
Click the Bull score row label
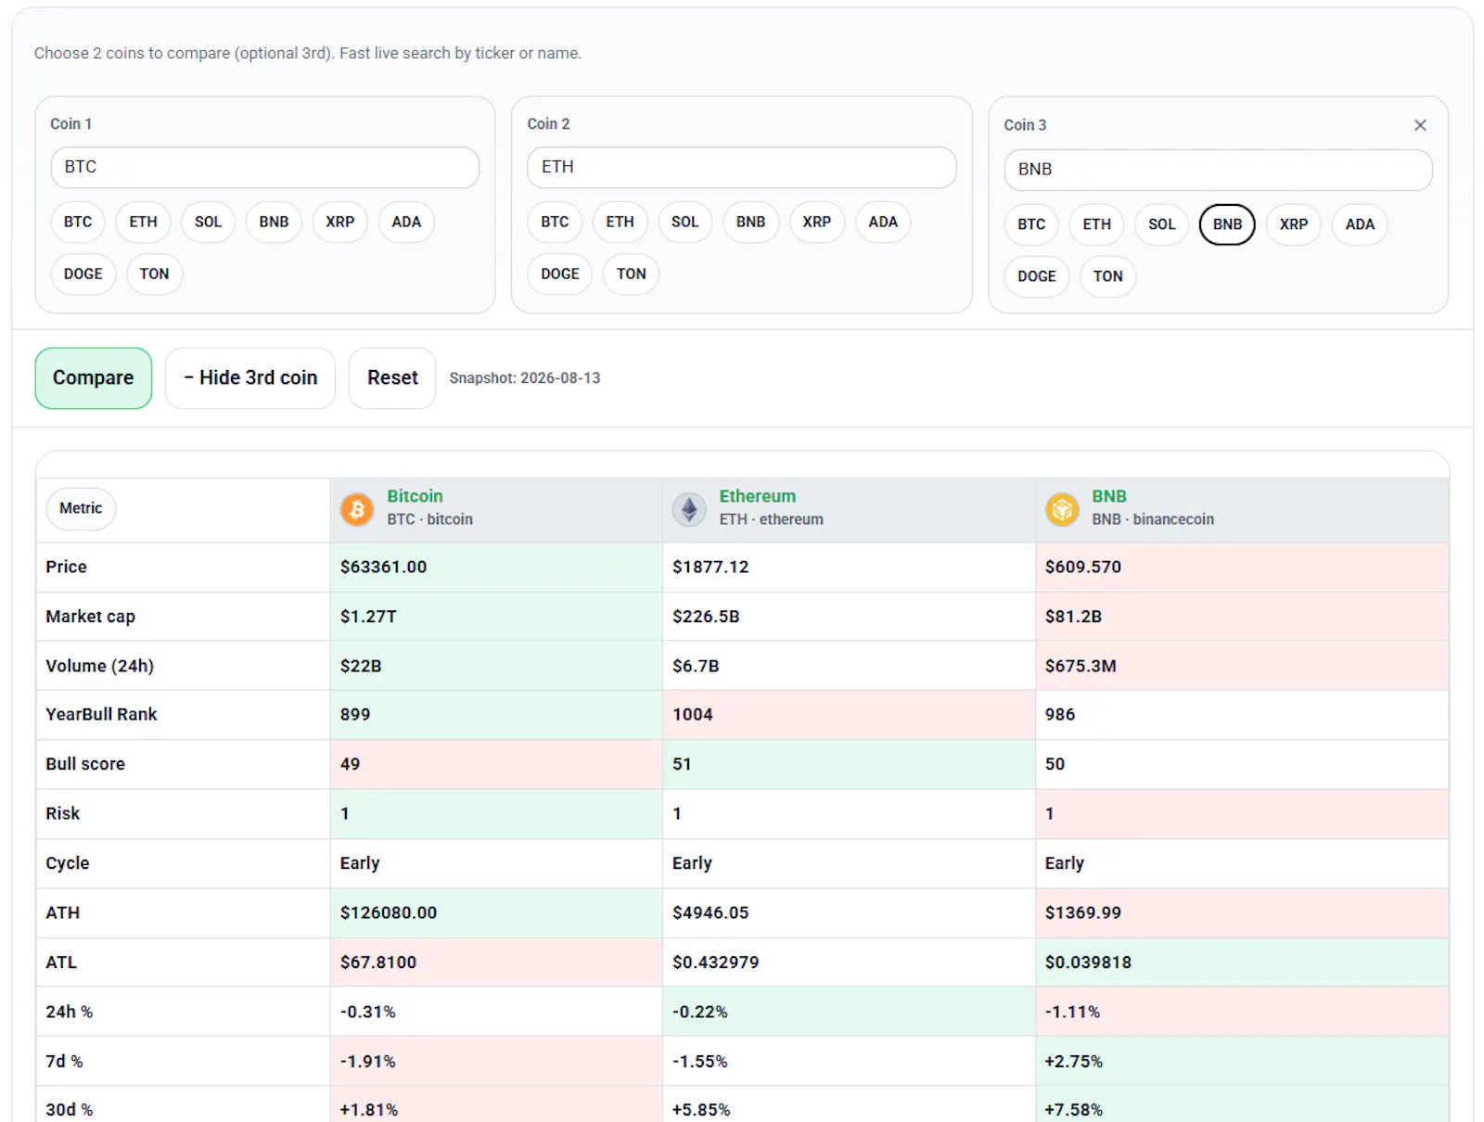(85, 764)
